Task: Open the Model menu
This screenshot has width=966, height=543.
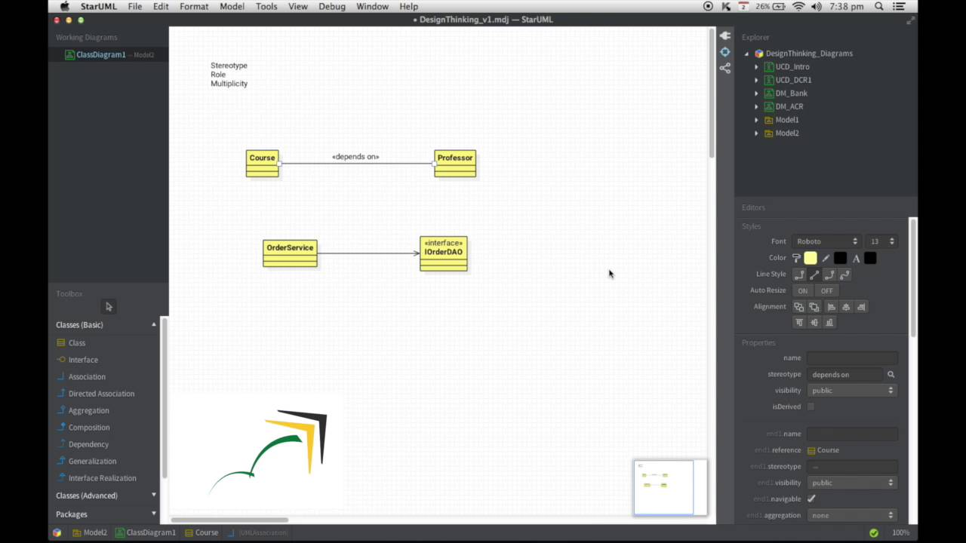Action: click(232, 6)
